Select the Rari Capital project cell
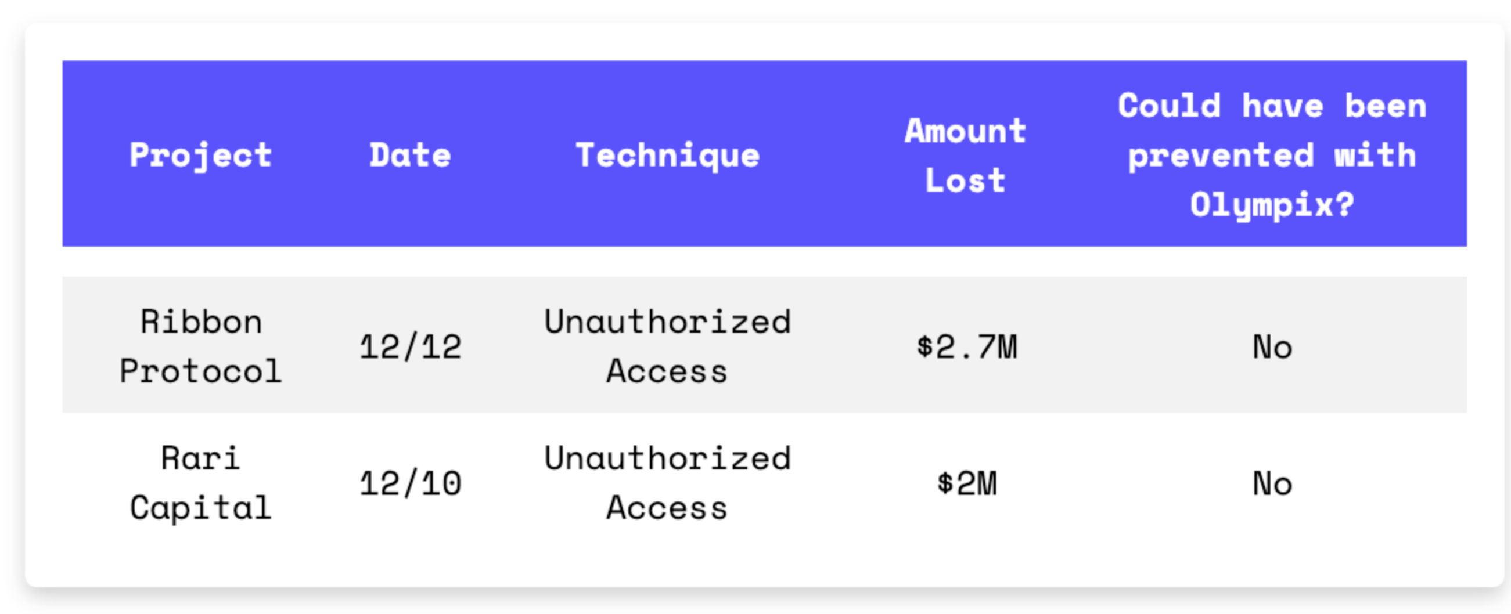1511x614 pixels. tap(200, 483)
